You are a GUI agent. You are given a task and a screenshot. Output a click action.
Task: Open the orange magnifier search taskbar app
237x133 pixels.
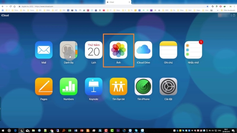[x=64, y=131]
